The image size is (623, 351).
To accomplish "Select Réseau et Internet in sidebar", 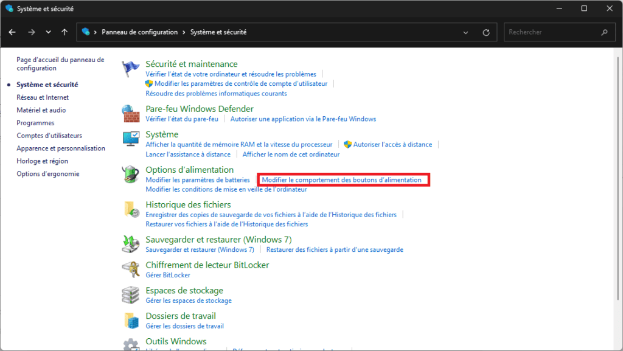I will coord(43,97).
